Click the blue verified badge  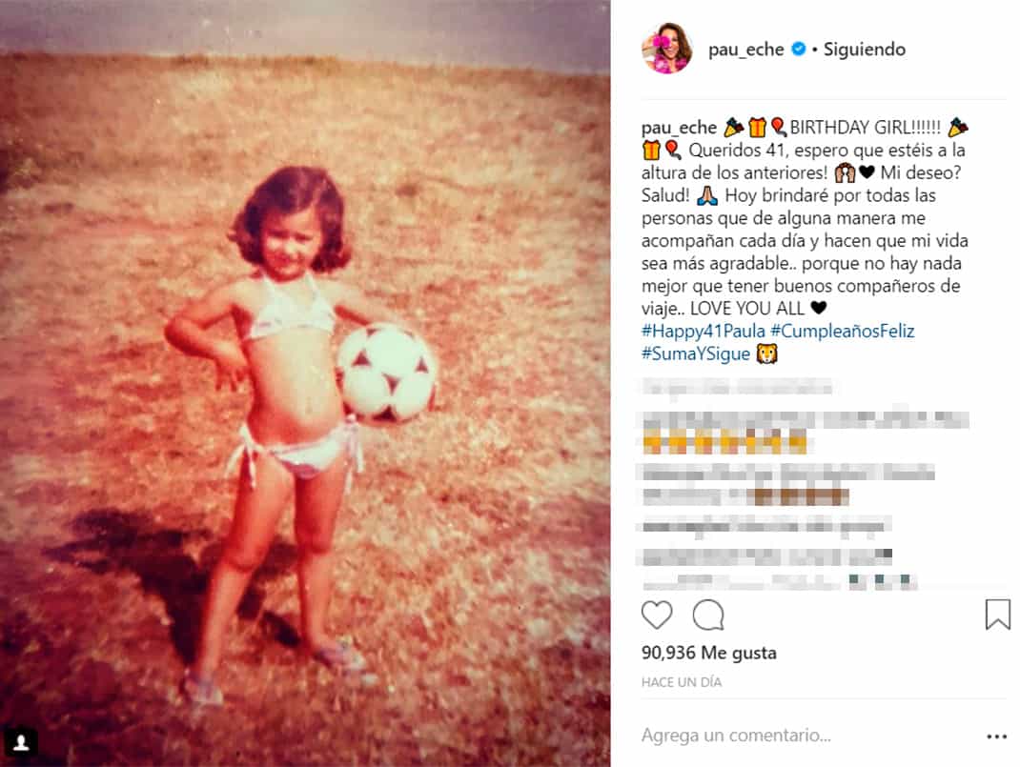799,49
